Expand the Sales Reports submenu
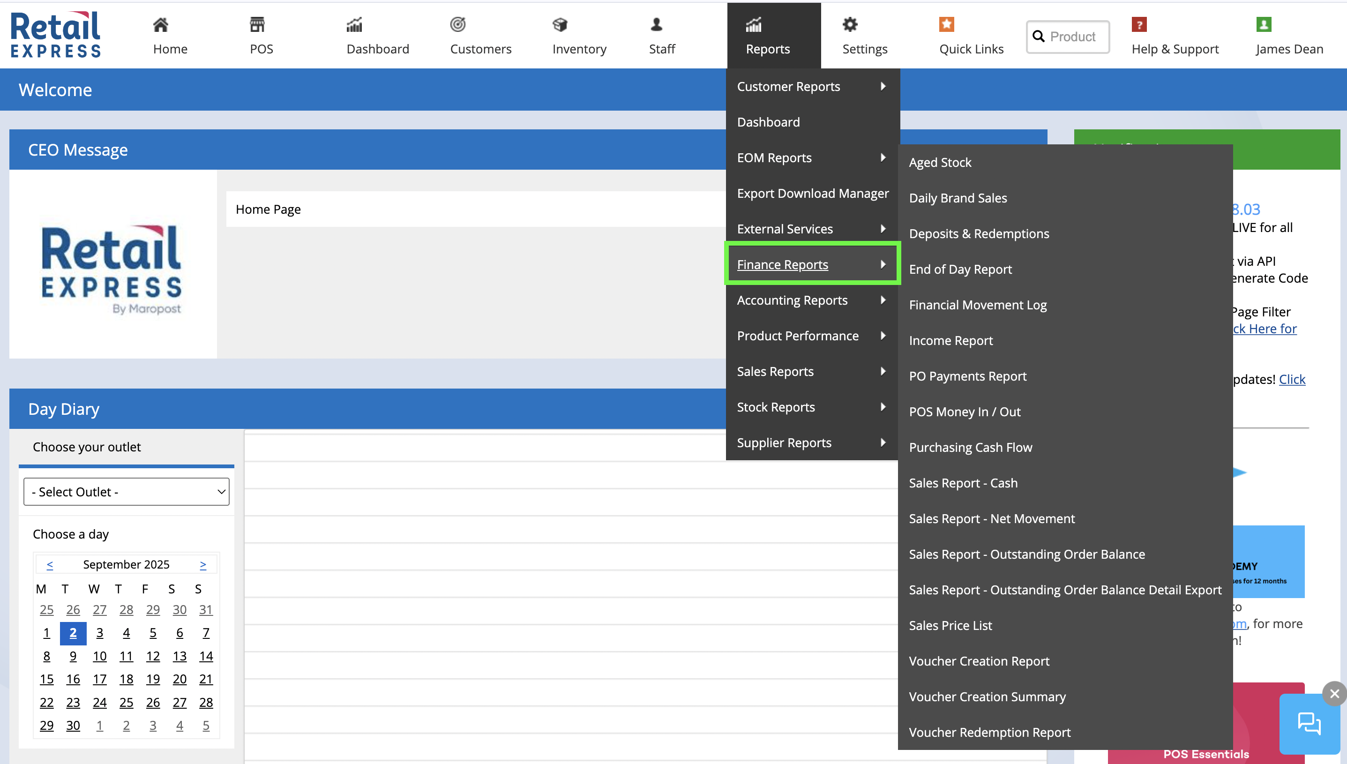Screen dimensions: 1347x764 [811, 372]
